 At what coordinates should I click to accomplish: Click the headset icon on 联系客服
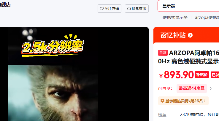[x=129, y=9]
